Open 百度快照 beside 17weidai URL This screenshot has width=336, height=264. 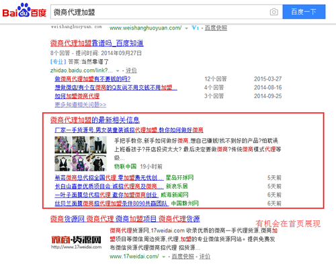[x=183, y=257]
